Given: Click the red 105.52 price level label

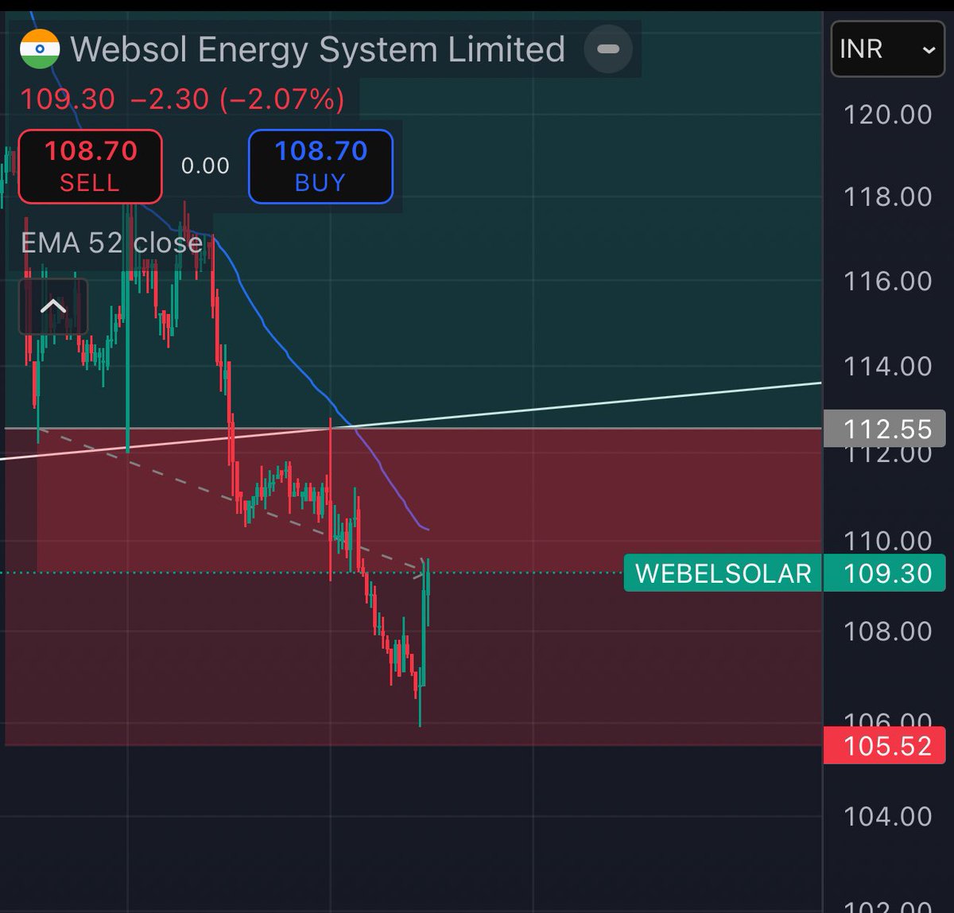Looking at the screenshot, I should [x=884, y=746].
